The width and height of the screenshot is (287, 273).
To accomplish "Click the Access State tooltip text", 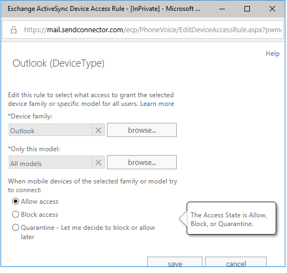I will point(229,219).
